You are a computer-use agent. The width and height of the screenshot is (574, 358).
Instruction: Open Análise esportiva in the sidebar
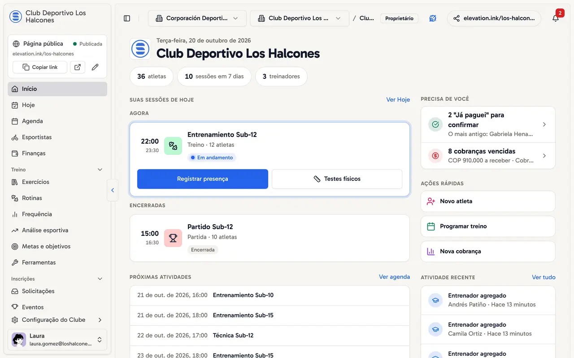pyautogui.click(x=57, y=230)
